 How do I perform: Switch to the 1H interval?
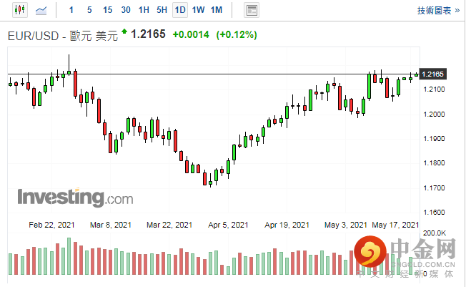point(144,10)
